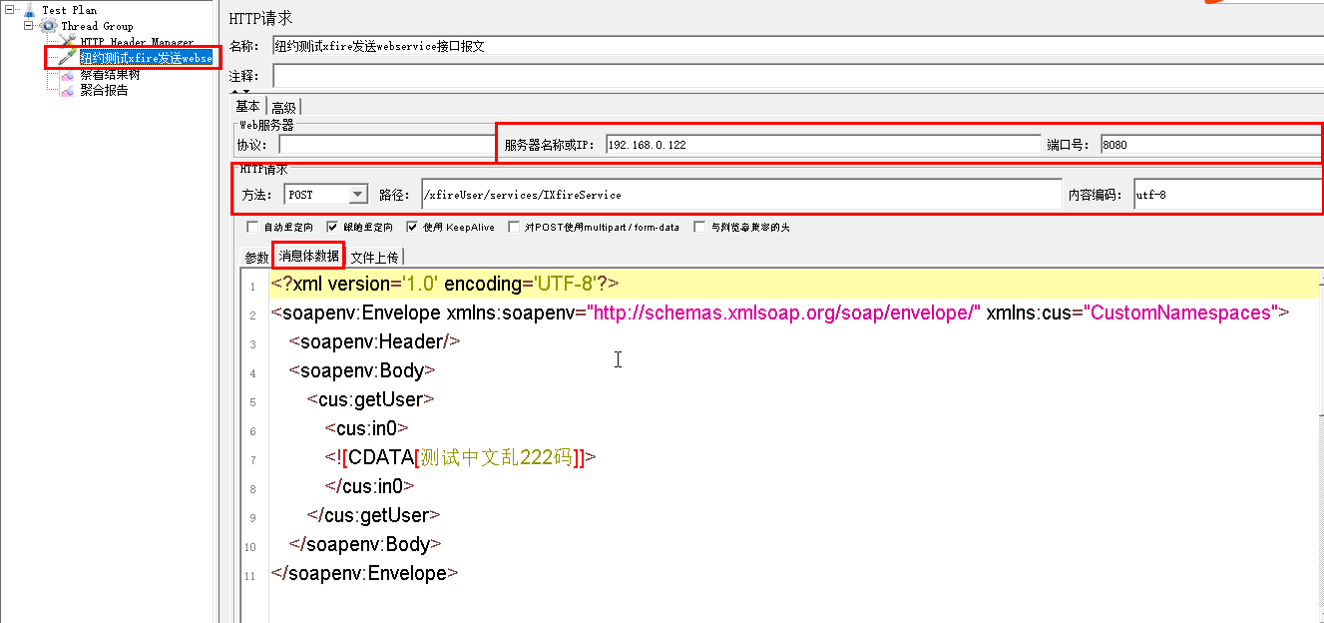The image size is (1324, 623).
Task: Click the closing /cus:in0 line
Action: point(369,486)
